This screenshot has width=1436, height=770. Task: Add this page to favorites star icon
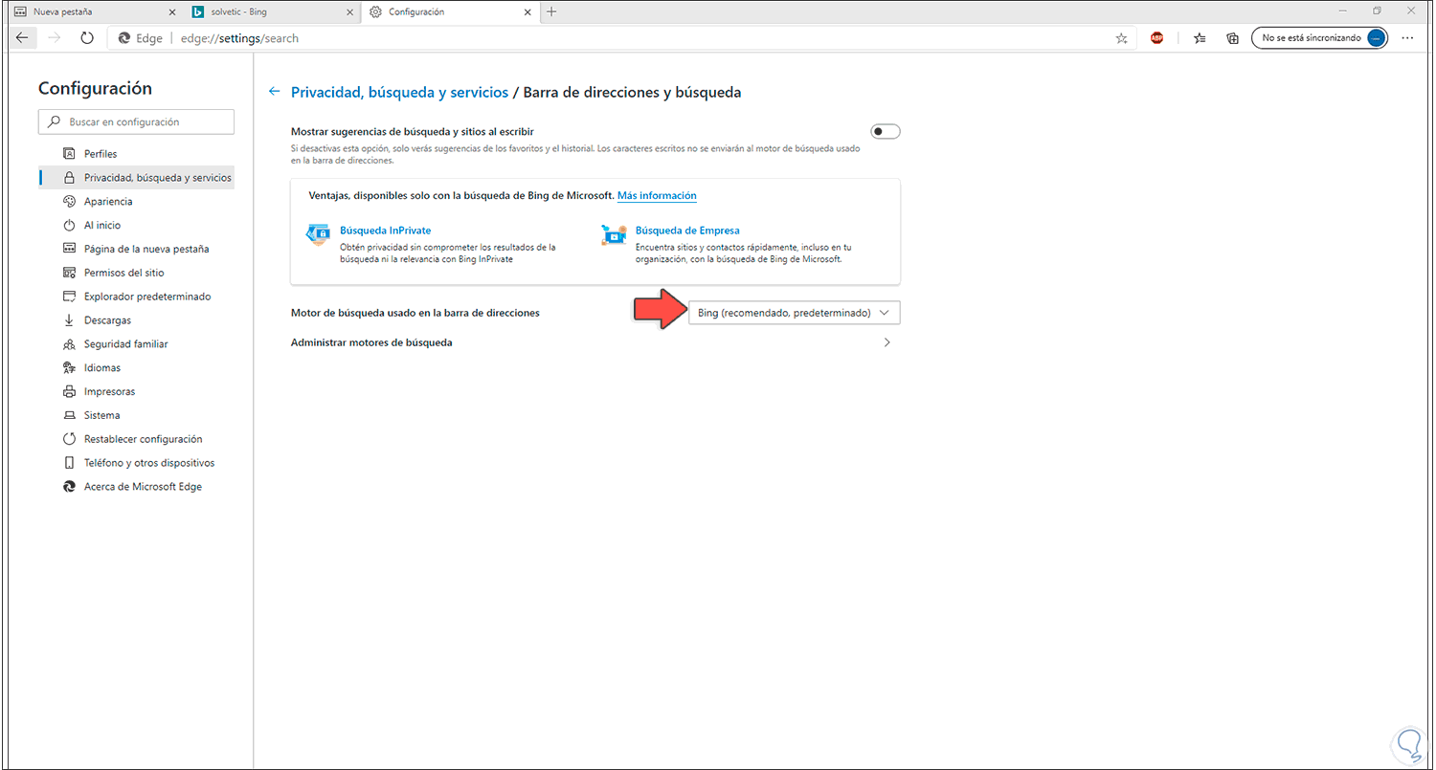point(1121,38)
